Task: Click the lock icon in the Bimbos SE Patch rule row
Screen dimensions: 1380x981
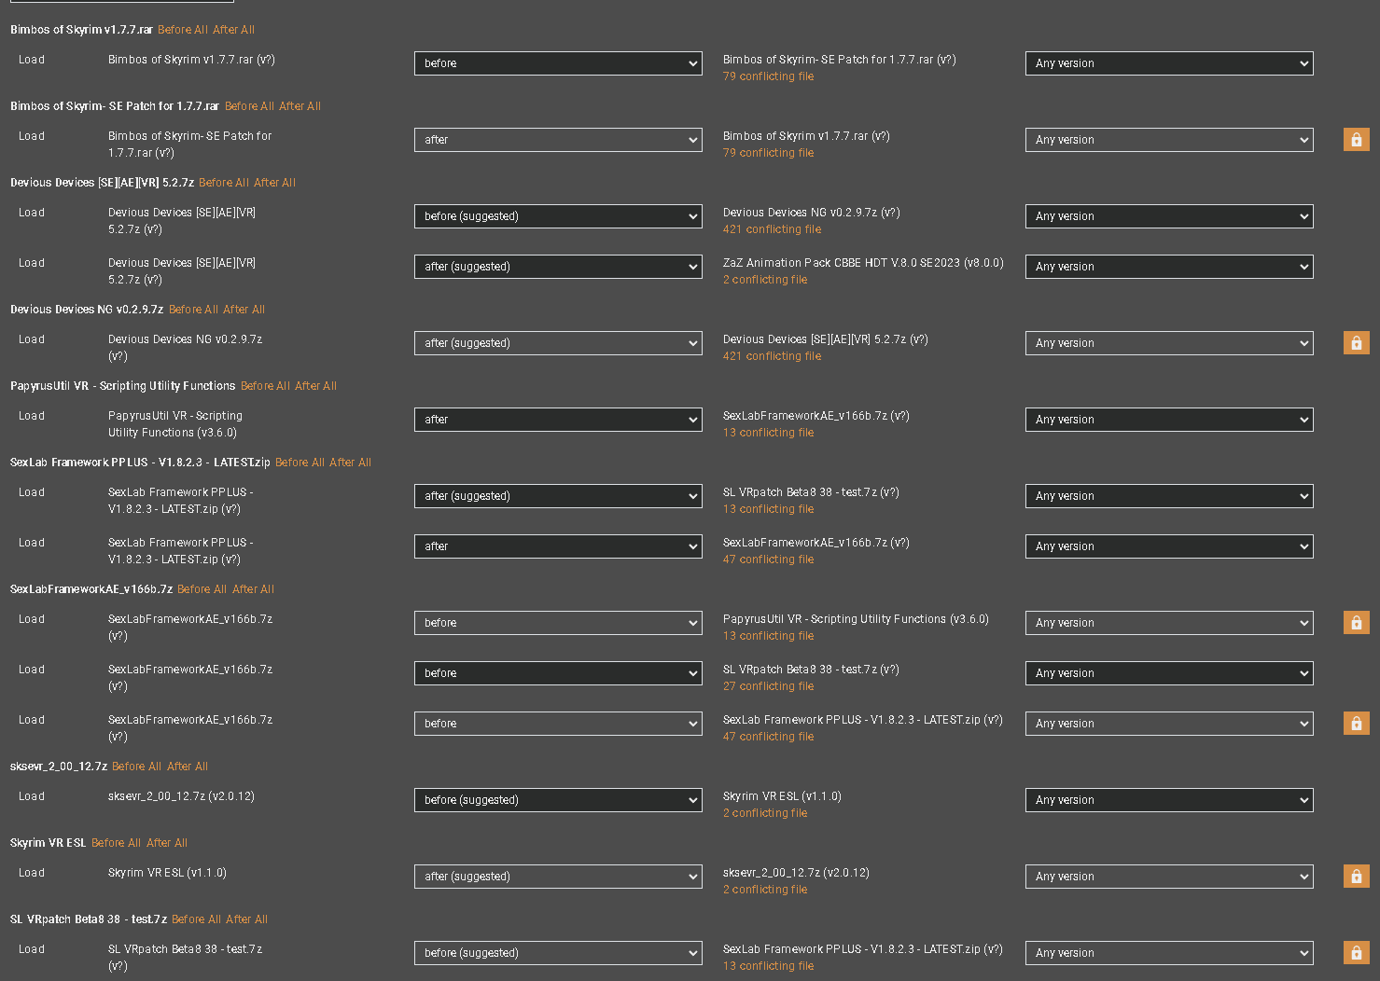Action: (1356, 140)
